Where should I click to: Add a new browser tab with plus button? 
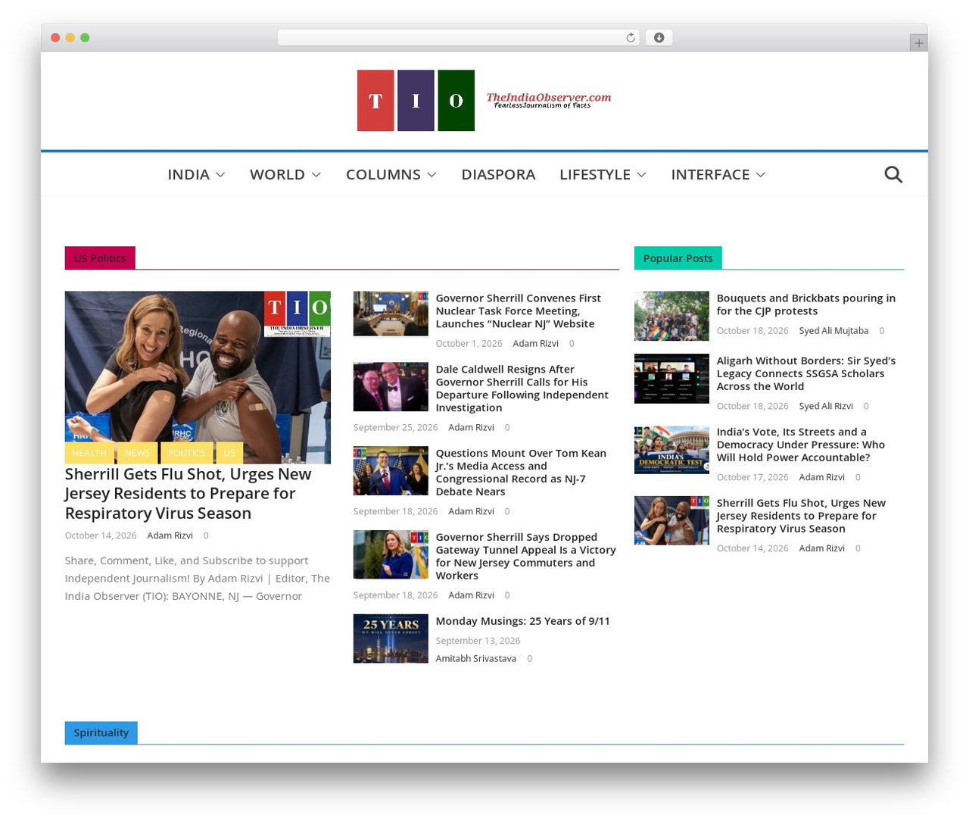pos(918,43)
